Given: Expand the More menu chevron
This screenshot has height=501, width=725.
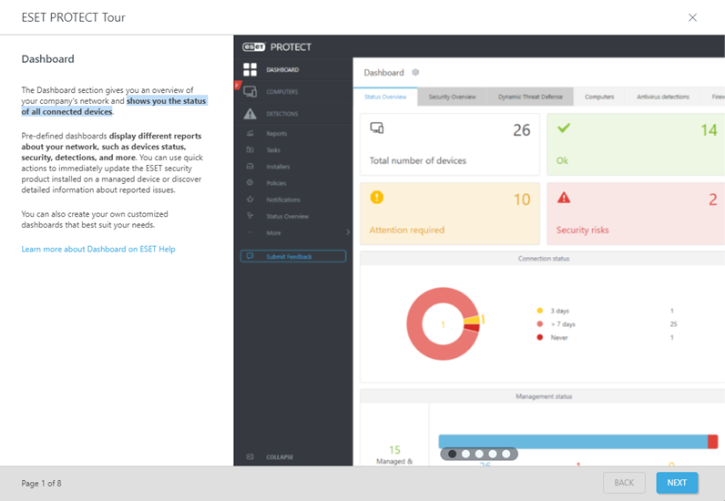Looking at the screenshot, I should point(348,232).
